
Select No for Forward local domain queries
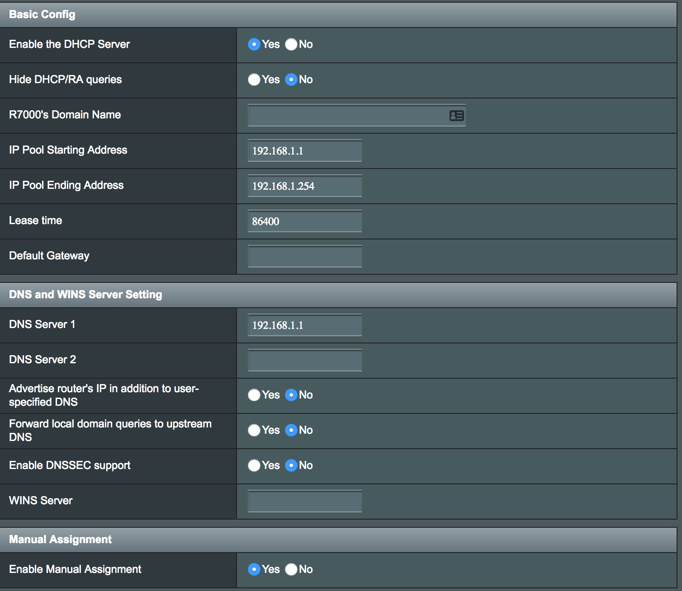291,430
